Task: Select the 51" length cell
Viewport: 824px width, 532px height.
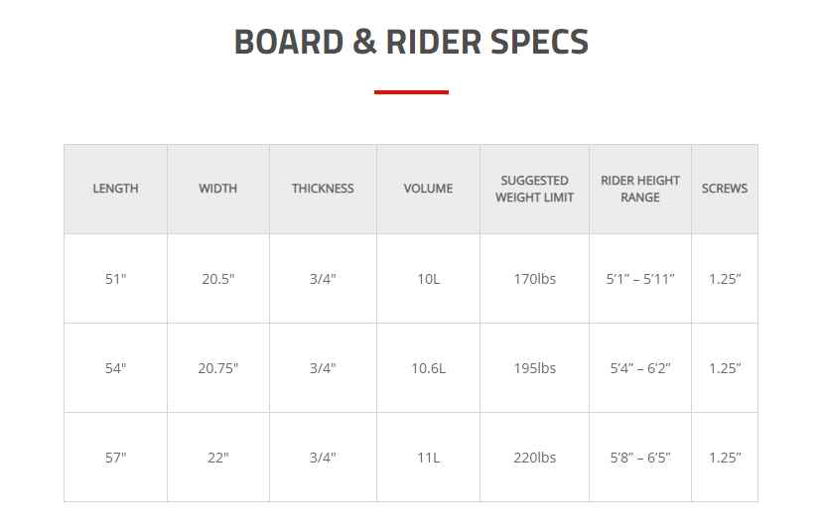Action: click(x=115, y=279)
